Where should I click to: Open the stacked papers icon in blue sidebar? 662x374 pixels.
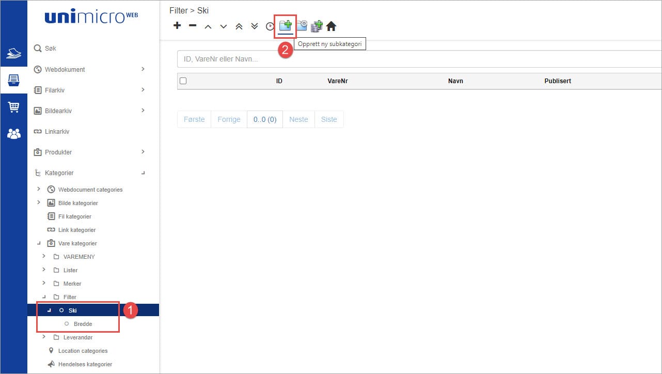[13, 54]
